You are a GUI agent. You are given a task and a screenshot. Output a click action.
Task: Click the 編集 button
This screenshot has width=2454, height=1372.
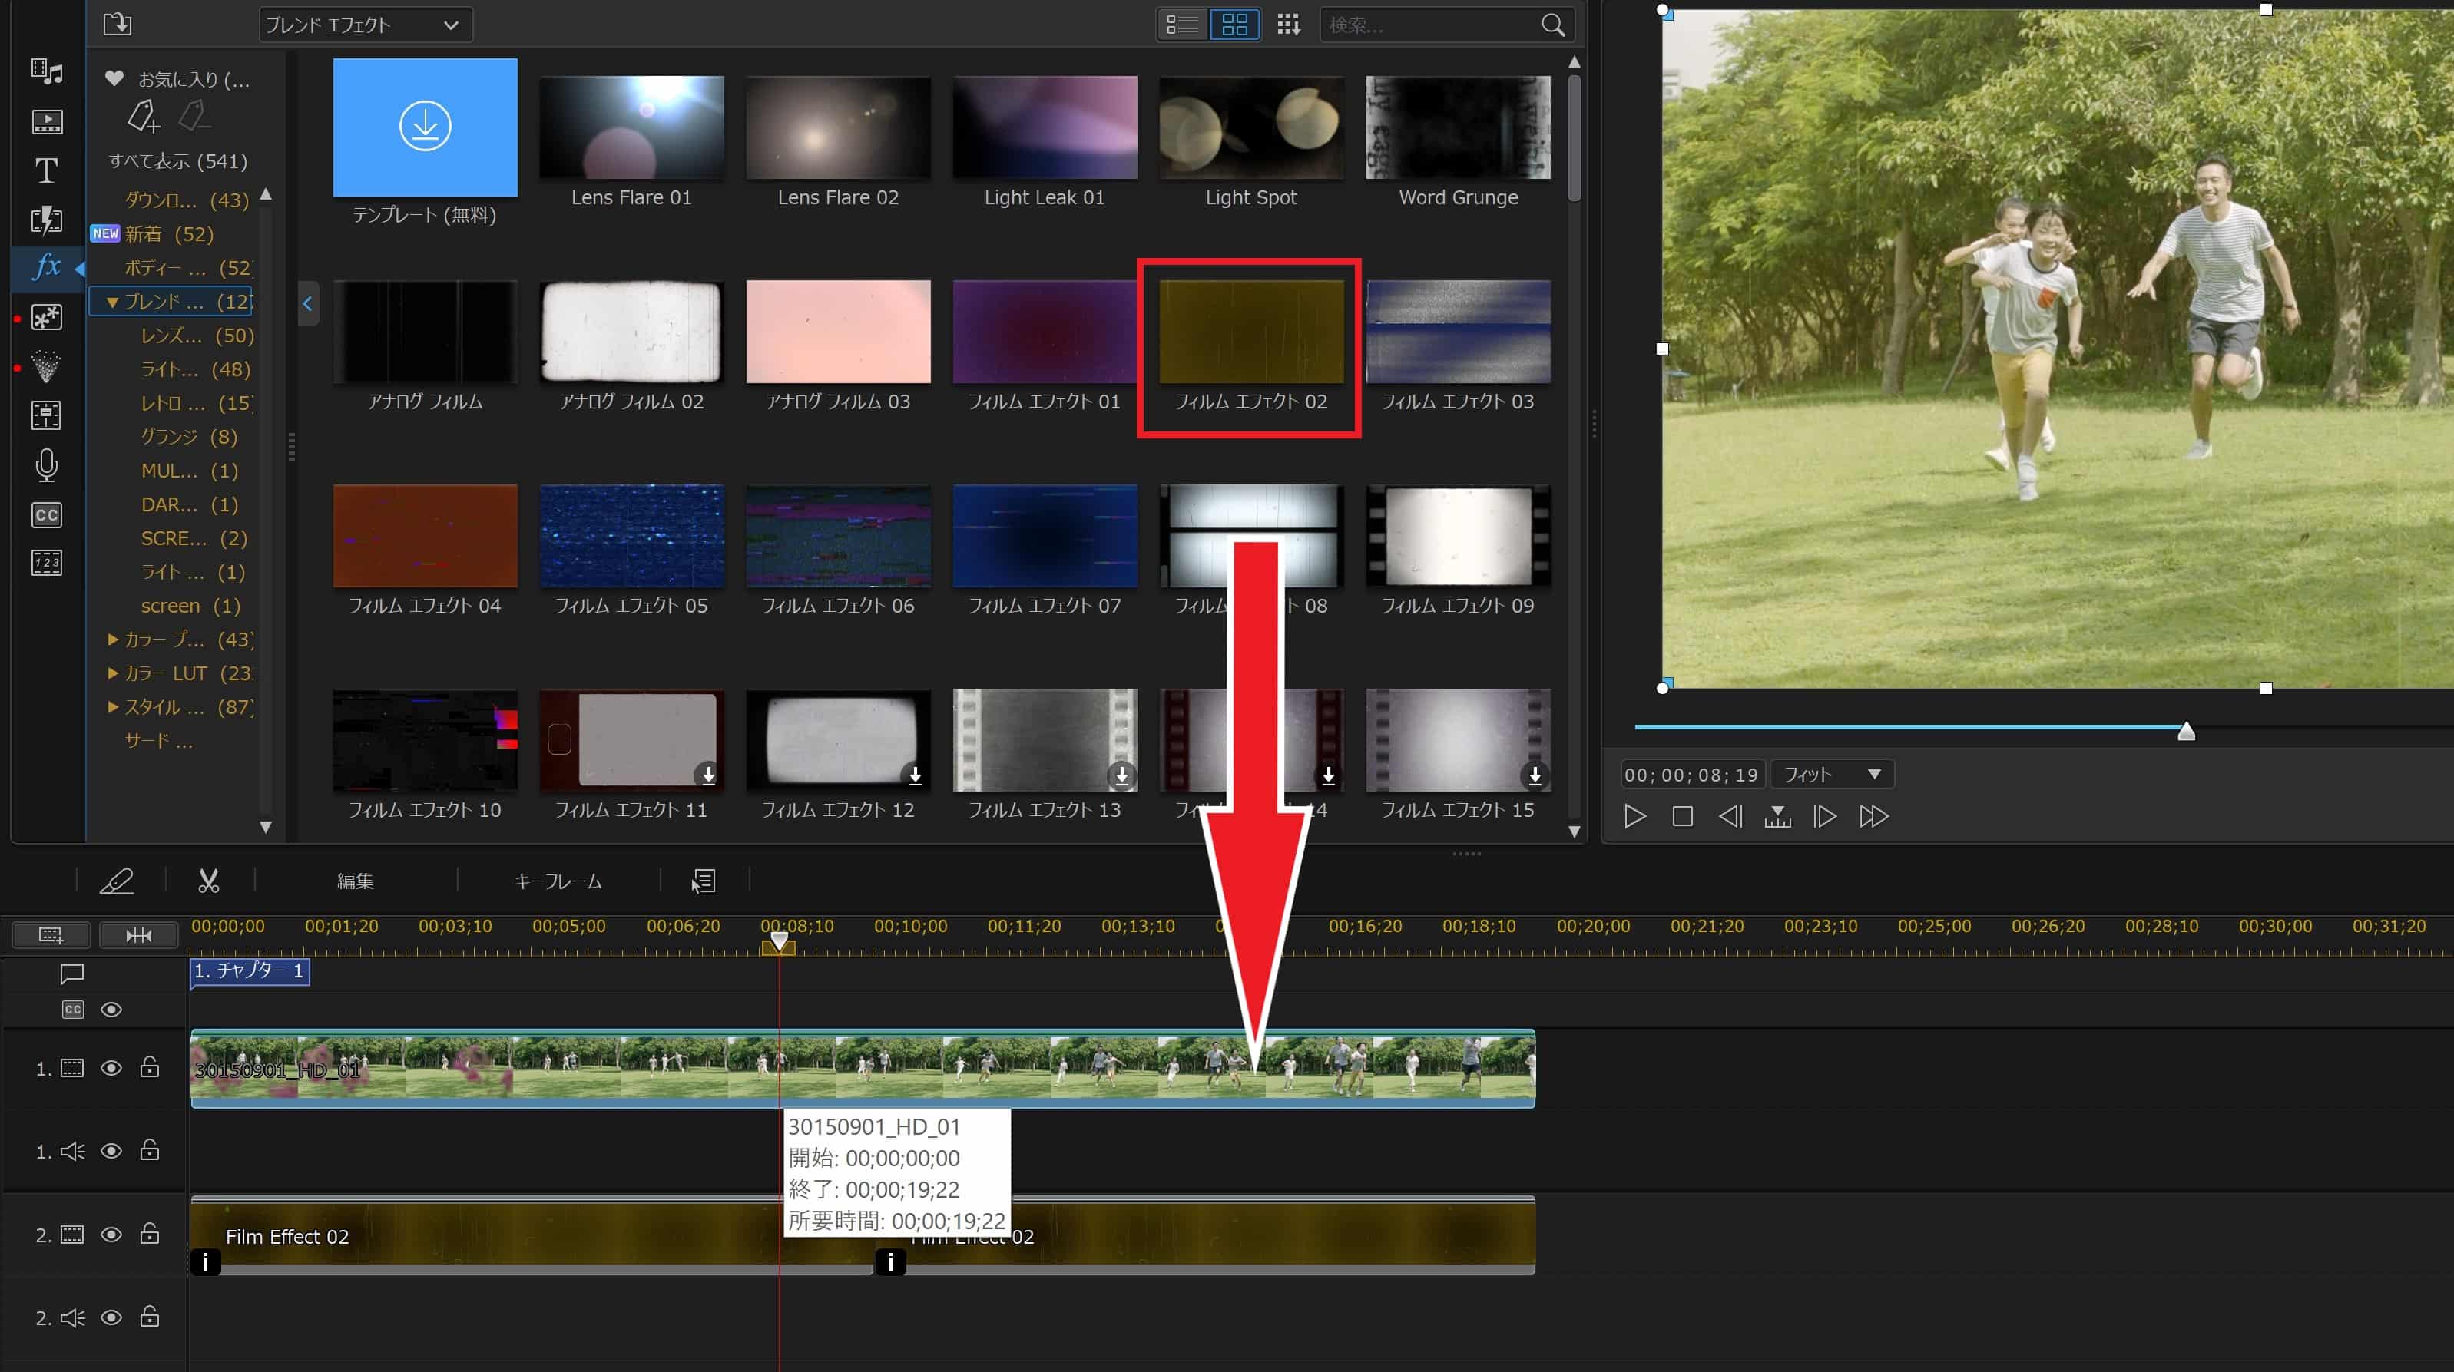pyautogui.click(x=356, y=881)
